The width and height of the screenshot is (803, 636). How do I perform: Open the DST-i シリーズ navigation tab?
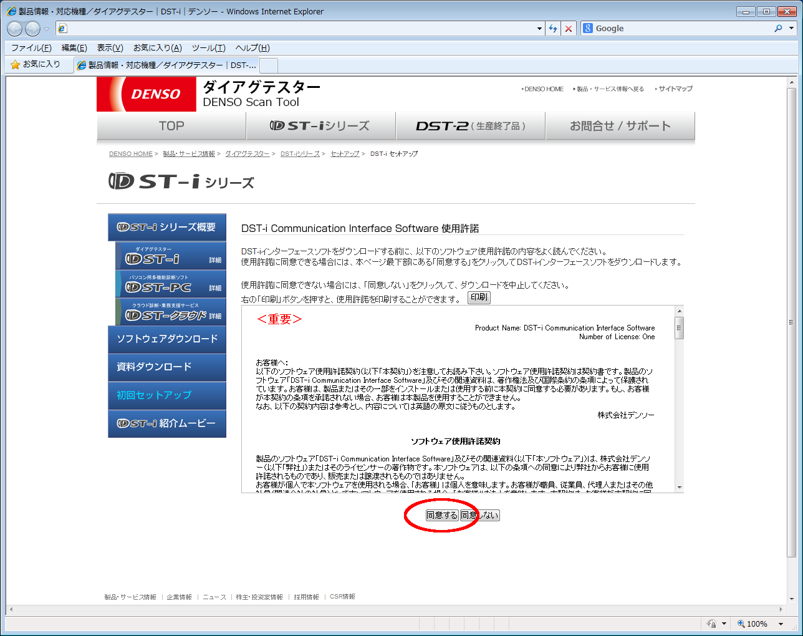click(321, 126)
